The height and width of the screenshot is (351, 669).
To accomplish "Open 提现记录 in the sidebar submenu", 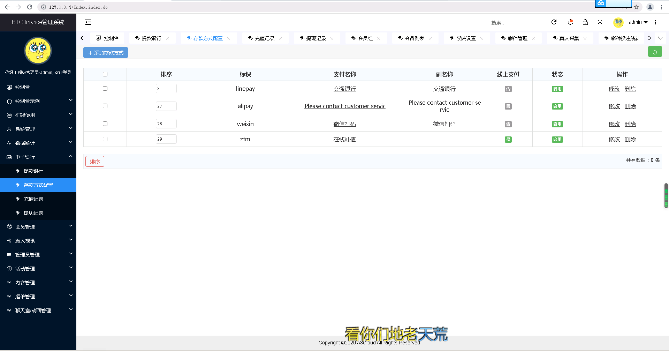I will 33,213.
